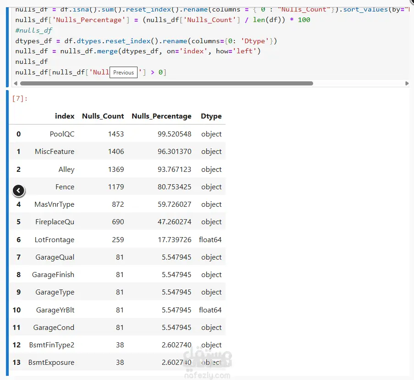Click the float64 dtype in the GarageYrBlt row

(210, 310)
